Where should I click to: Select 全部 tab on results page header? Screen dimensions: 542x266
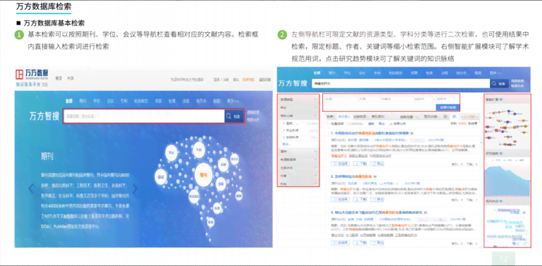pos(317,73)
